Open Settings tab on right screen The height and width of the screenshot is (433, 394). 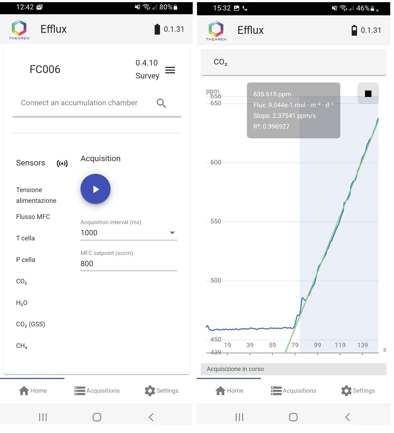358,391
